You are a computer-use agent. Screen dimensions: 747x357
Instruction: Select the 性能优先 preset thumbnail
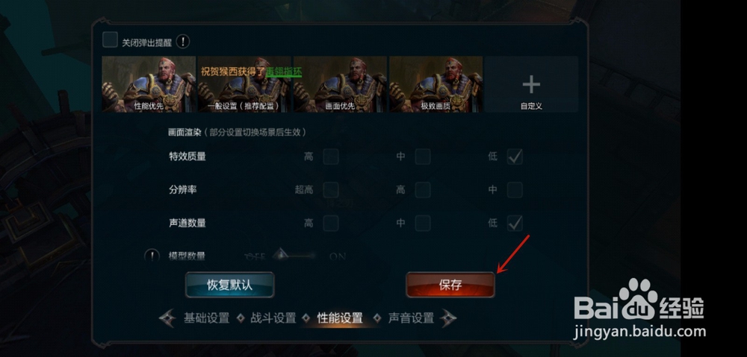pyautogui.click(x=149, y=84)
